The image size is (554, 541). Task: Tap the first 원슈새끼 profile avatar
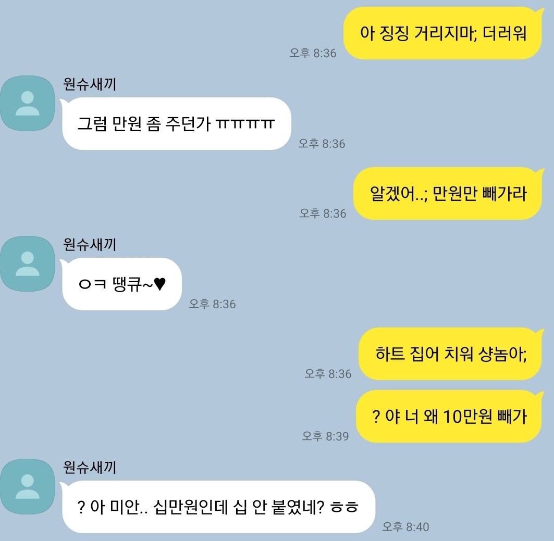pyautogui.click(x=28, y=104)
